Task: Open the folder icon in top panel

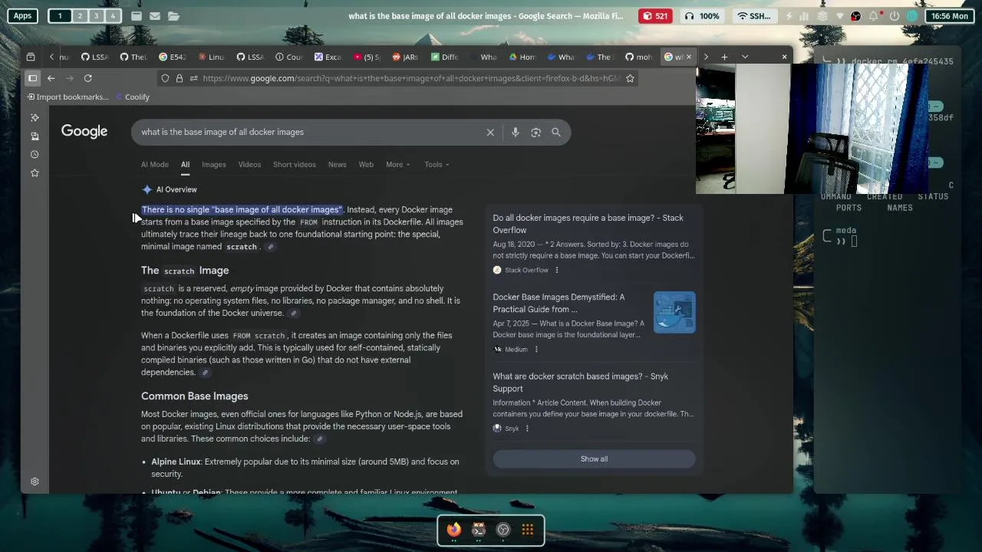Action: tap(173, 15)
